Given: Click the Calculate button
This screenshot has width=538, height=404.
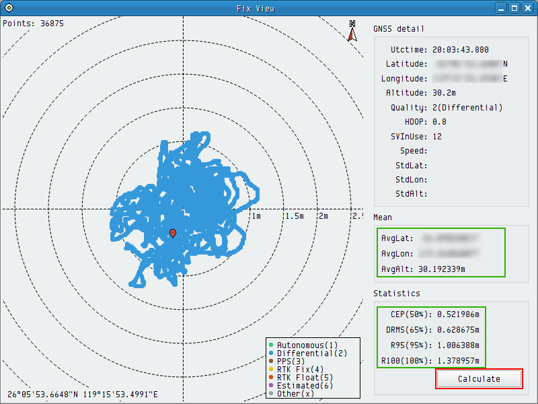Looking at the screenshot, I should tap(479, 378).
